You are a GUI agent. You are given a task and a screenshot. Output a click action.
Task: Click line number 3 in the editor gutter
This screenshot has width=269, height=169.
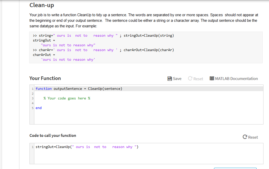(x=32, y=98)
